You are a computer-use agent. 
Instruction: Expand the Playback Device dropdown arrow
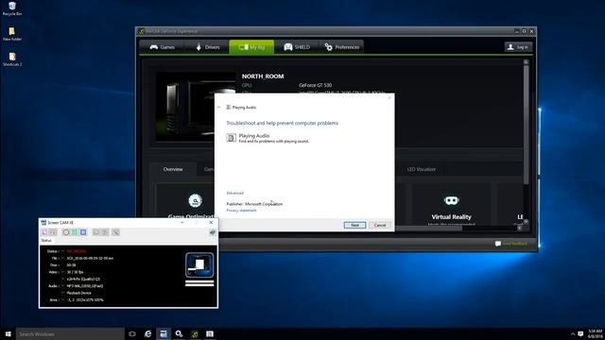click(x=63, y=293)
